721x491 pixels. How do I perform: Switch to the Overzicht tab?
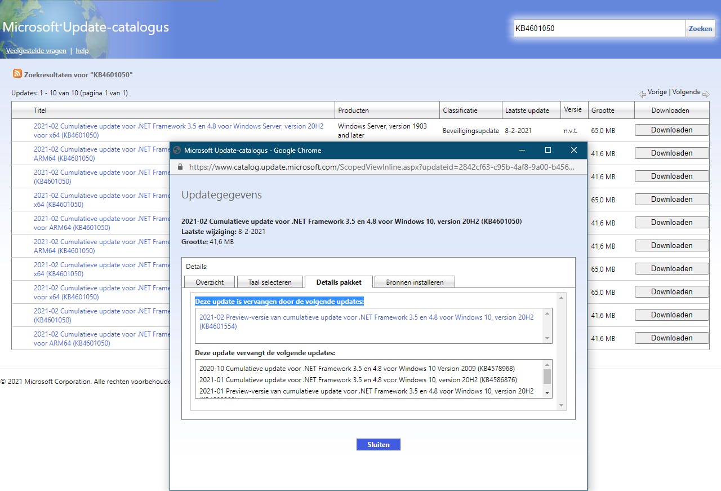tap(210, 282)
